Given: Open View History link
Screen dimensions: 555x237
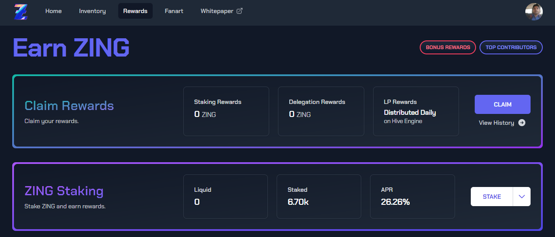Looking at the screenshot, I should (x=497, y=123).
